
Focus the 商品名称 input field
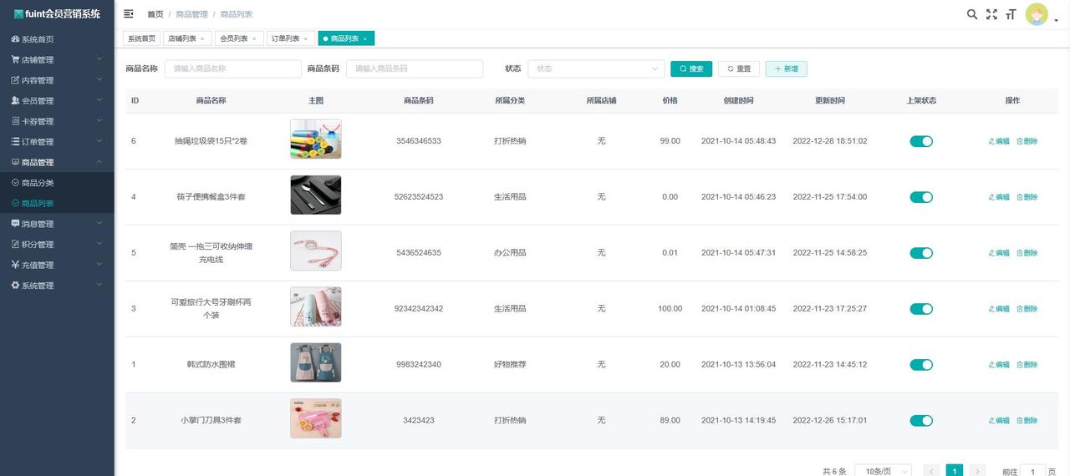pyautogui.click(x=232, y=68)
